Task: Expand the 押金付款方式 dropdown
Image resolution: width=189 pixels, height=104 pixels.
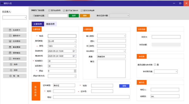Action: coord(62,76)
